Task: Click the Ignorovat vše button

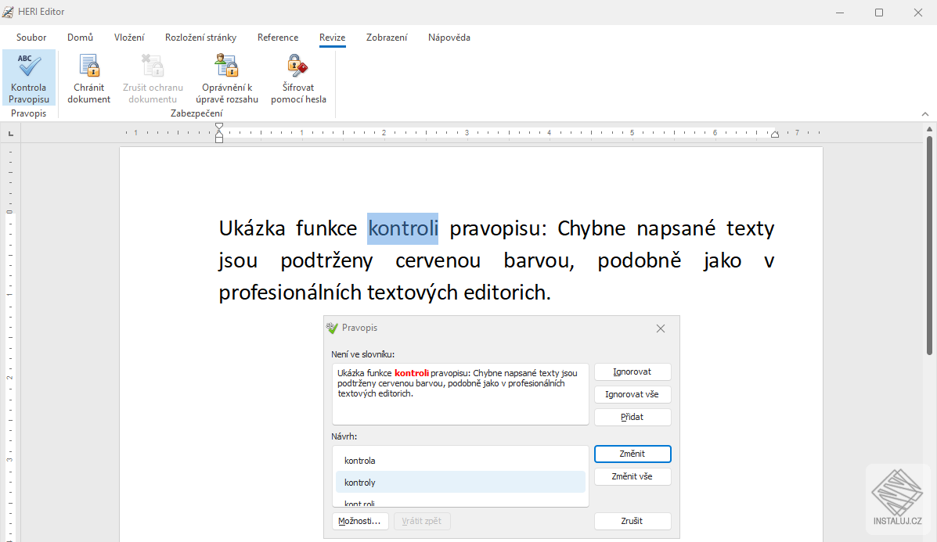Action: click(x=632, y=394)
